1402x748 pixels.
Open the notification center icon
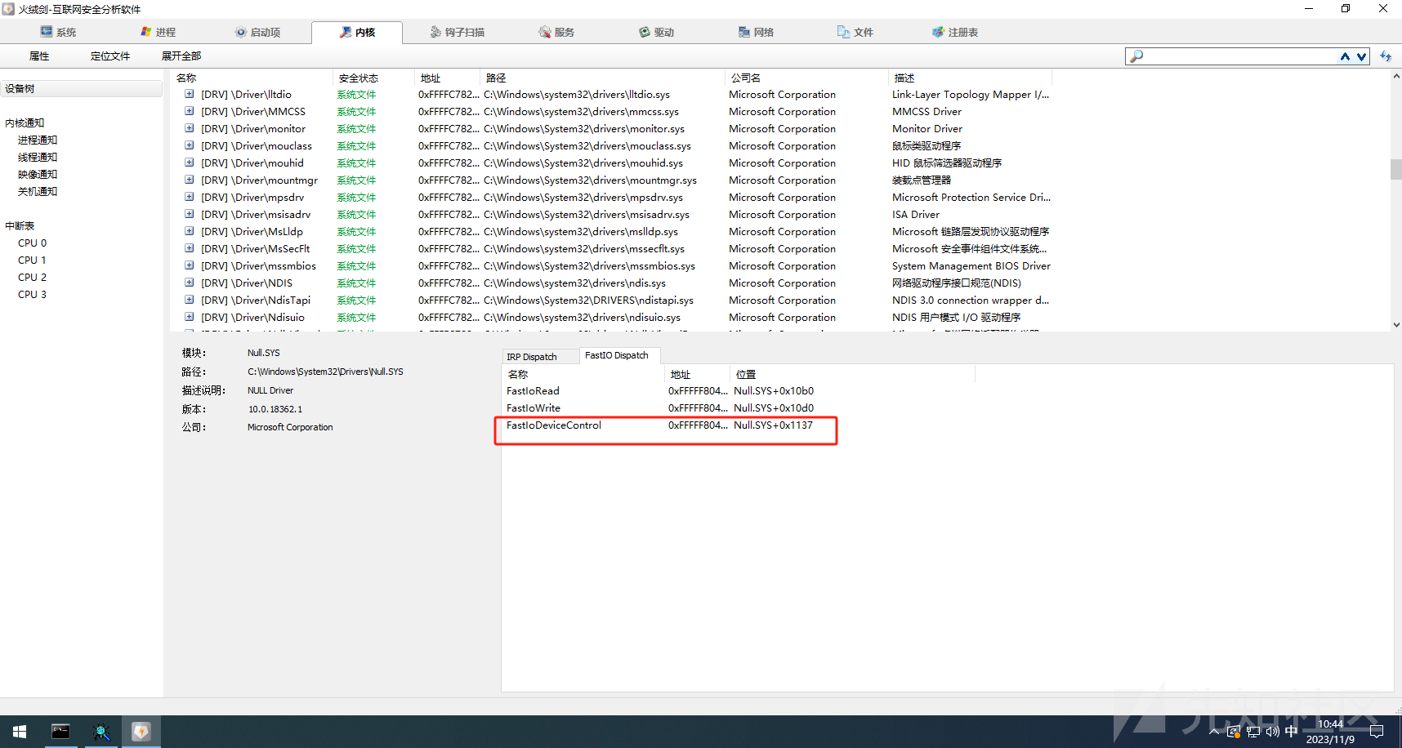1377,732
